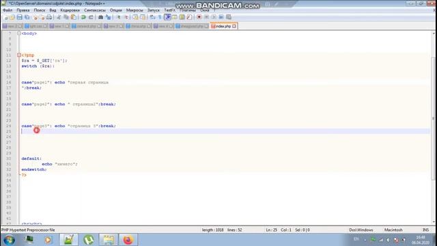This screenshot has width=437, height=246.
Task: Close the index.php tab
Action: [x=234, y=26]
